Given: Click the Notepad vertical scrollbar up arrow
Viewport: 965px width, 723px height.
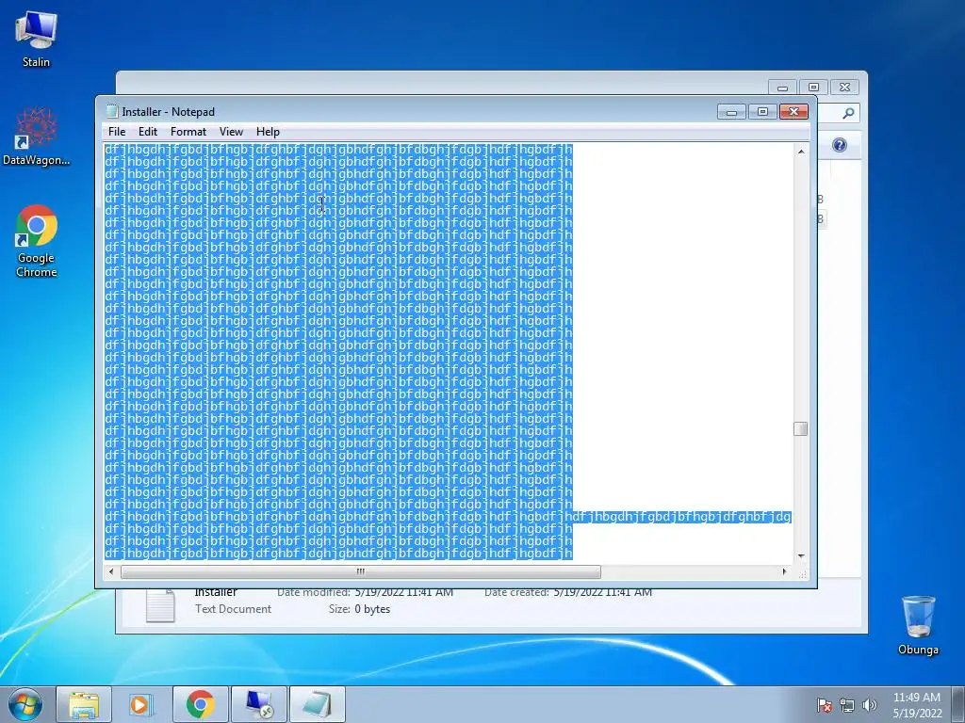Looking at the screenshot, I should 801,152.
